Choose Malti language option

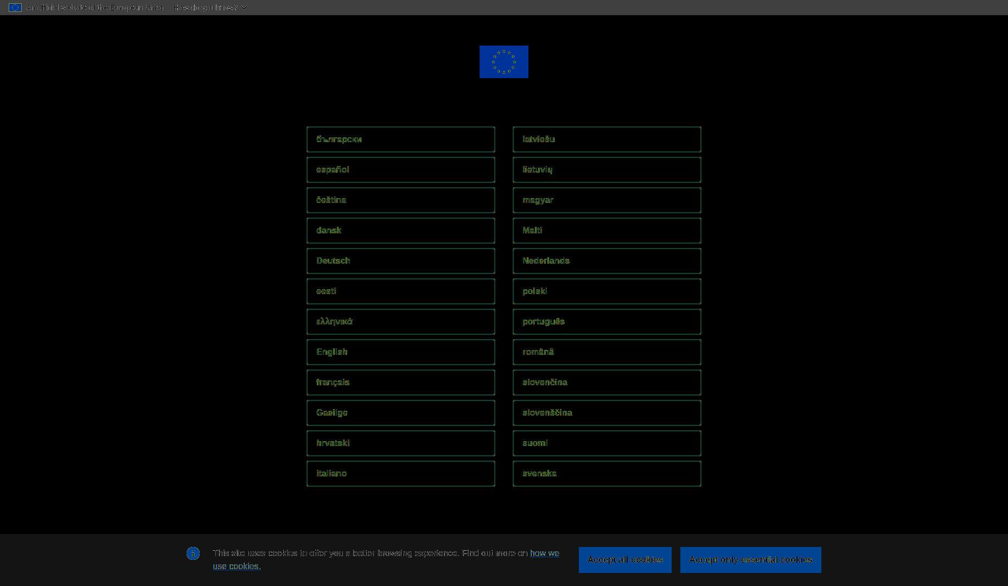(607, 231)
